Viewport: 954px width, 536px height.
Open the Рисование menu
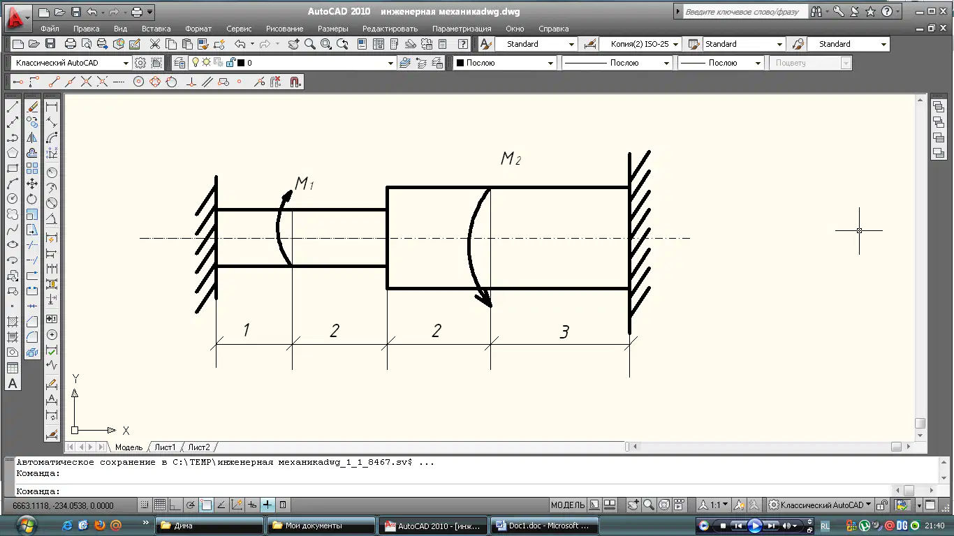pos(284,29)
